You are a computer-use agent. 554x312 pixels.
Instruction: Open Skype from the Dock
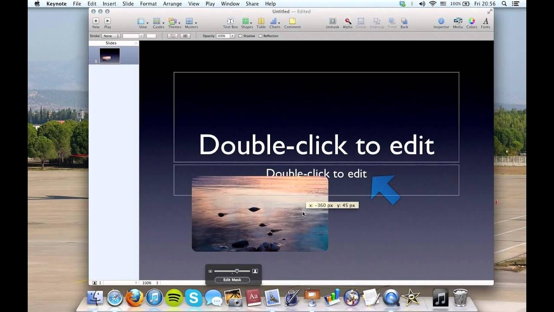[194, 298]
